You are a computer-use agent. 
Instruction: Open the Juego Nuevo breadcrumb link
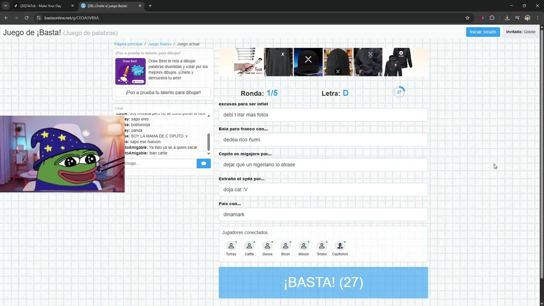159,44
